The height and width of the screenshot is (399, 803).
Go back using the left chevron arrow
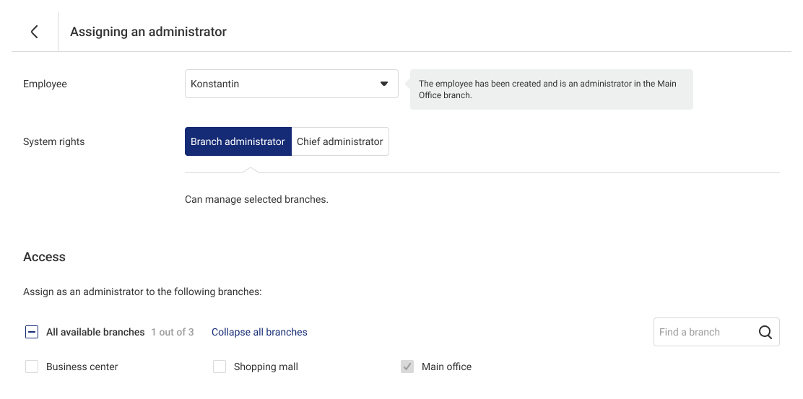(x=35, y=32)
